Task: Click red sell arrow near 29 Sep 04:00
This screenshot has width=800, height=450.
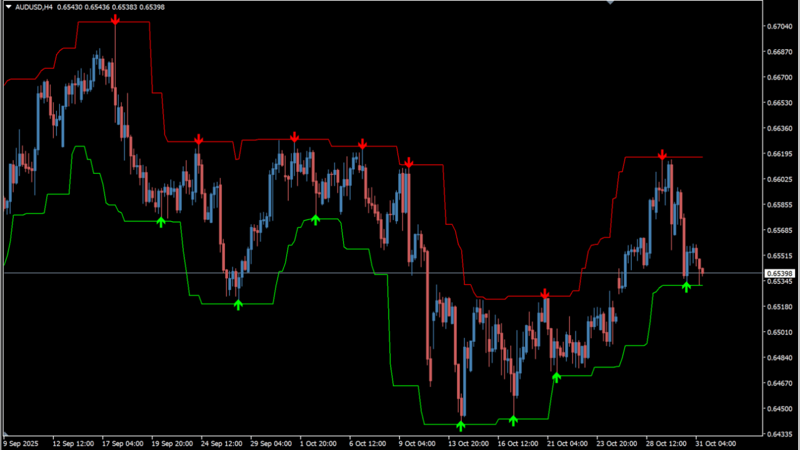Action: pyautogui.click(x=294, y=137)
